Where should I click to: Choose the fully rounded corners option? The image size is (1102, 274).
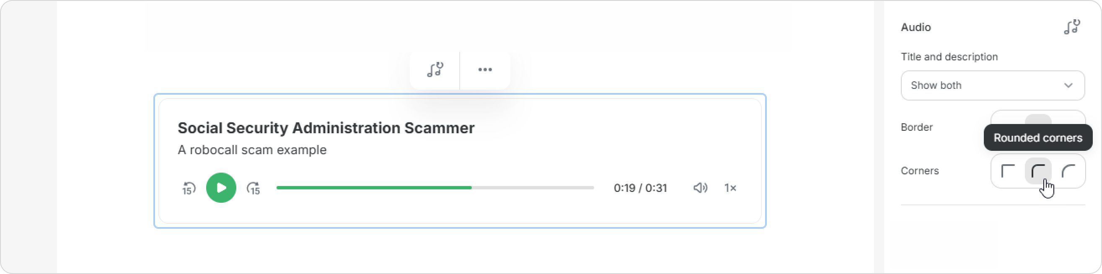pos(1068,171)
